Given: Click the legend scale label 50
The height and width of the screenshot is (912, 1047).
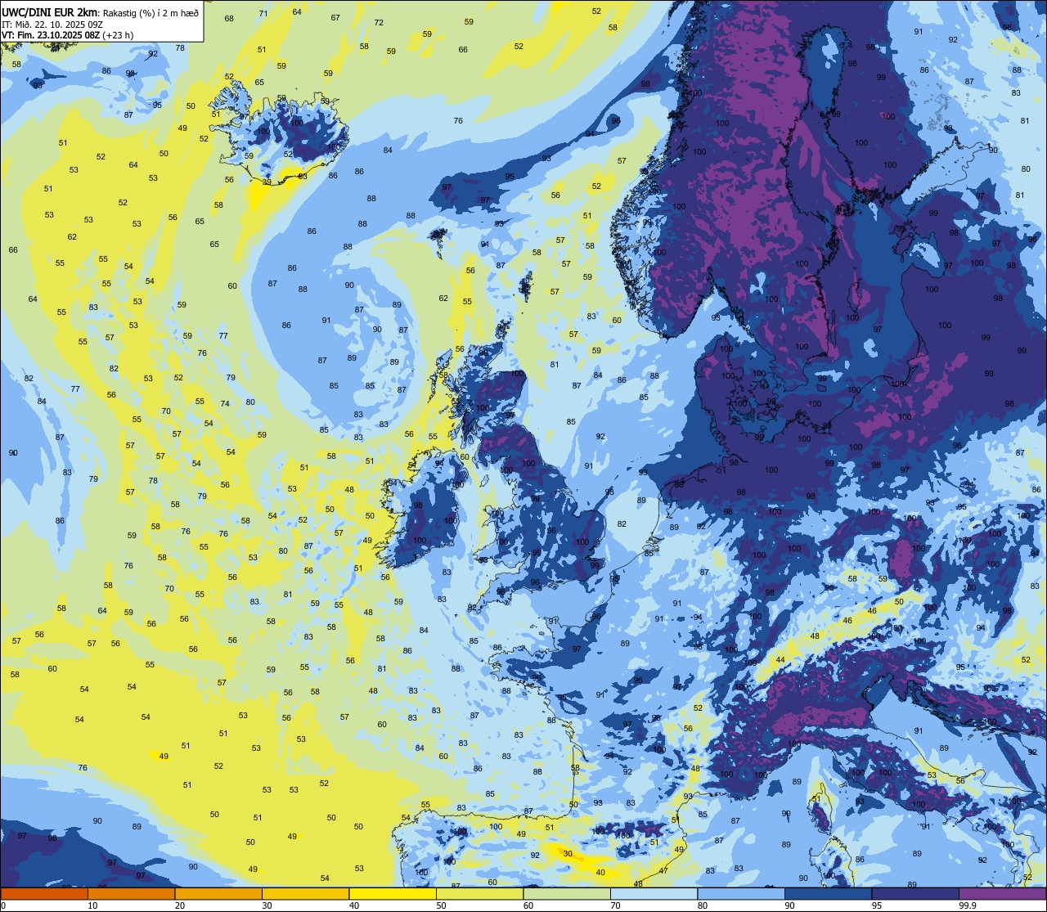Looking at the screenshot, I should (x=441, y=905).
